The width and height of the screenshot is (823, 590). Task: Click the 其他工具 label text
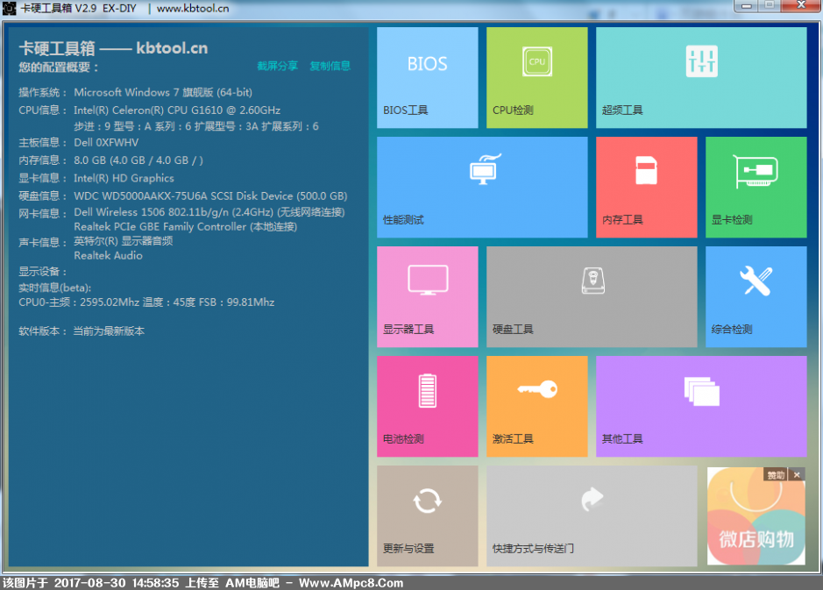(622, 439)
